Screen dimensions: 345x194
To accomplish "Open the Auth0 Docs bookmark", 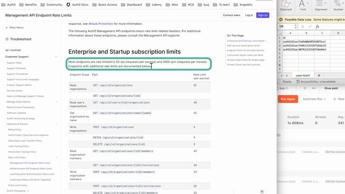I will (x=78, y=5).
